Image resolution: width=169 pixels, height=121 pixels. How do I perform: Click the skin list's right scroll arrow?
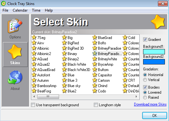(136, 97)
